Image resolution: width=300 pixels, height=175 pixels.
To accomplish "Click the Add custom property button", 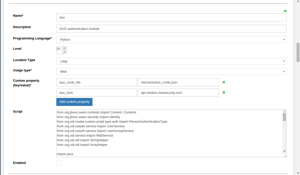I will (x=74, y=102).
